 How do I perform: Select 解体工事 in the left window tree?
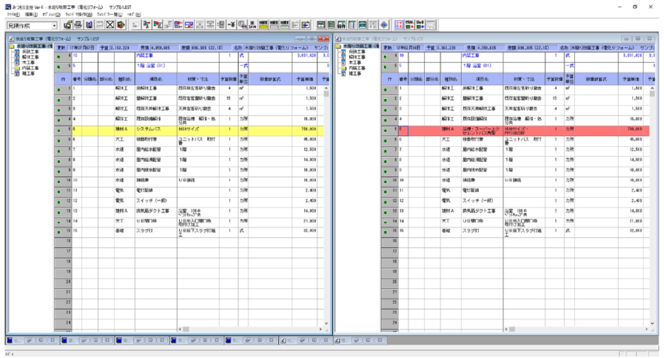pyautogui.click(x=30, y=57)
